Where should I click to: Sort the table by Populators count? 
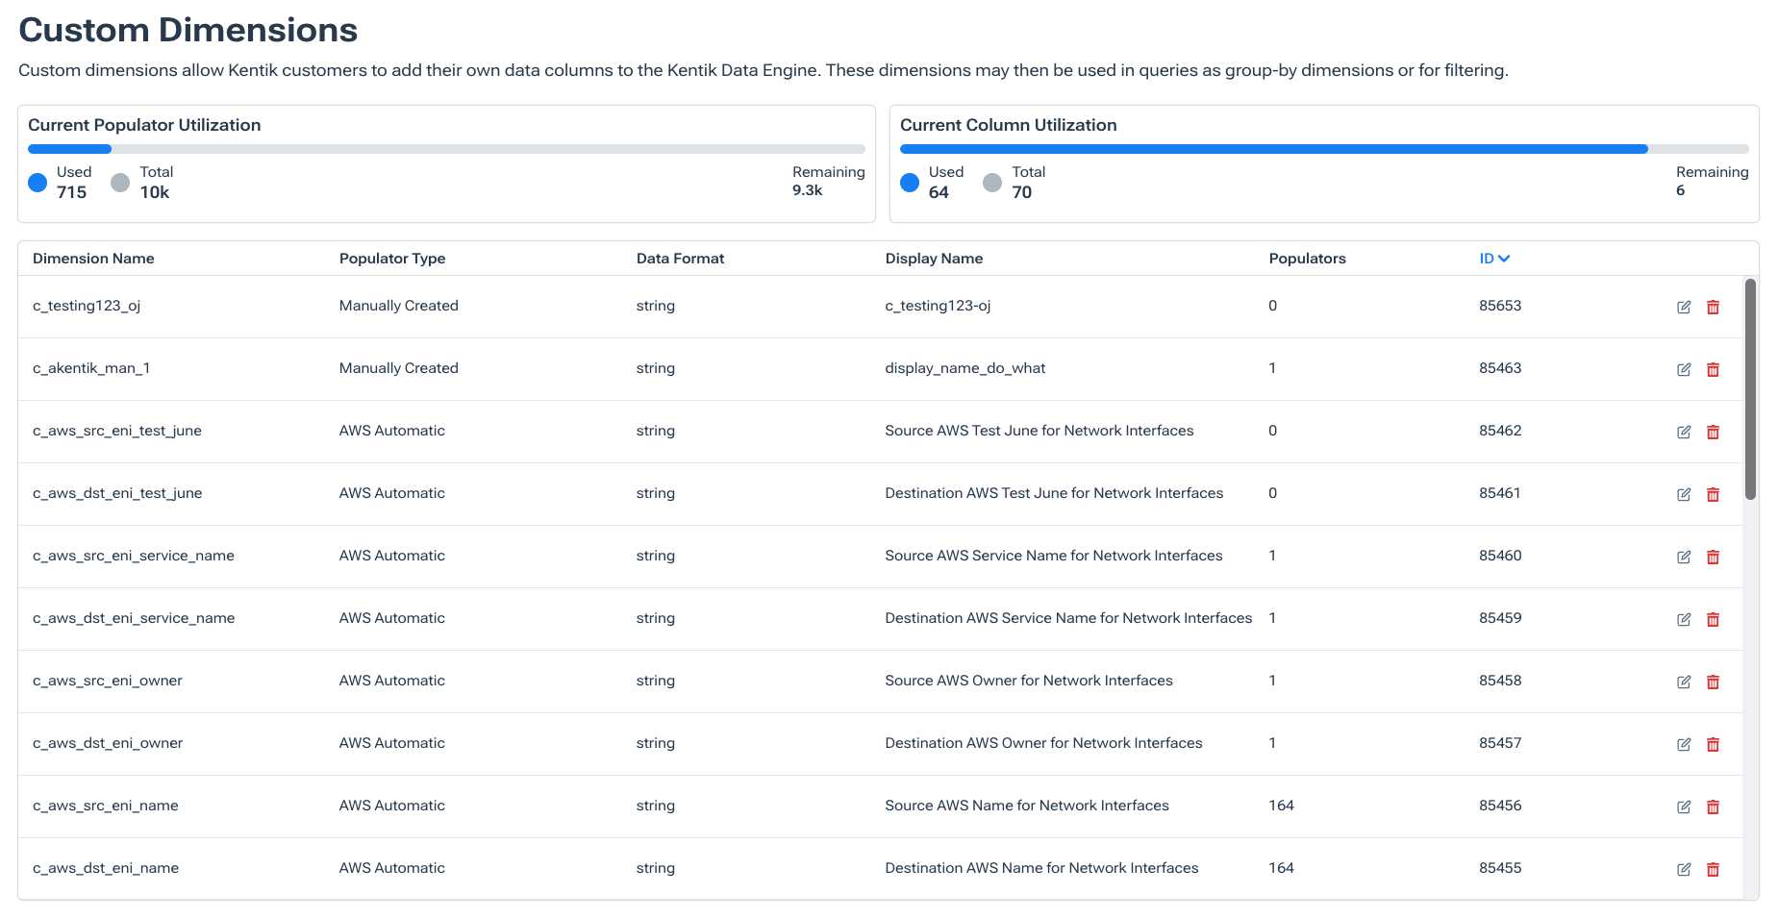[x=1307, y=258]
